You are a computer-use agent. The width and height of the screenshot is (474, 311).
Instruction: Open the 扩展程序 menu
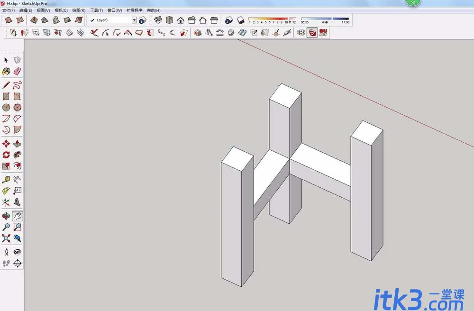pos(135,10)
